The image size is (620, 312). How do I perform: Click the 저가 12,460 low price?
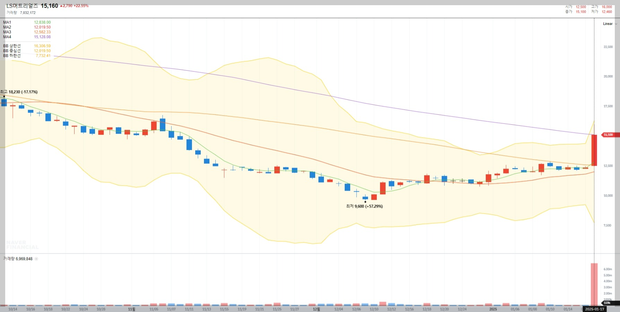point(602,12)
